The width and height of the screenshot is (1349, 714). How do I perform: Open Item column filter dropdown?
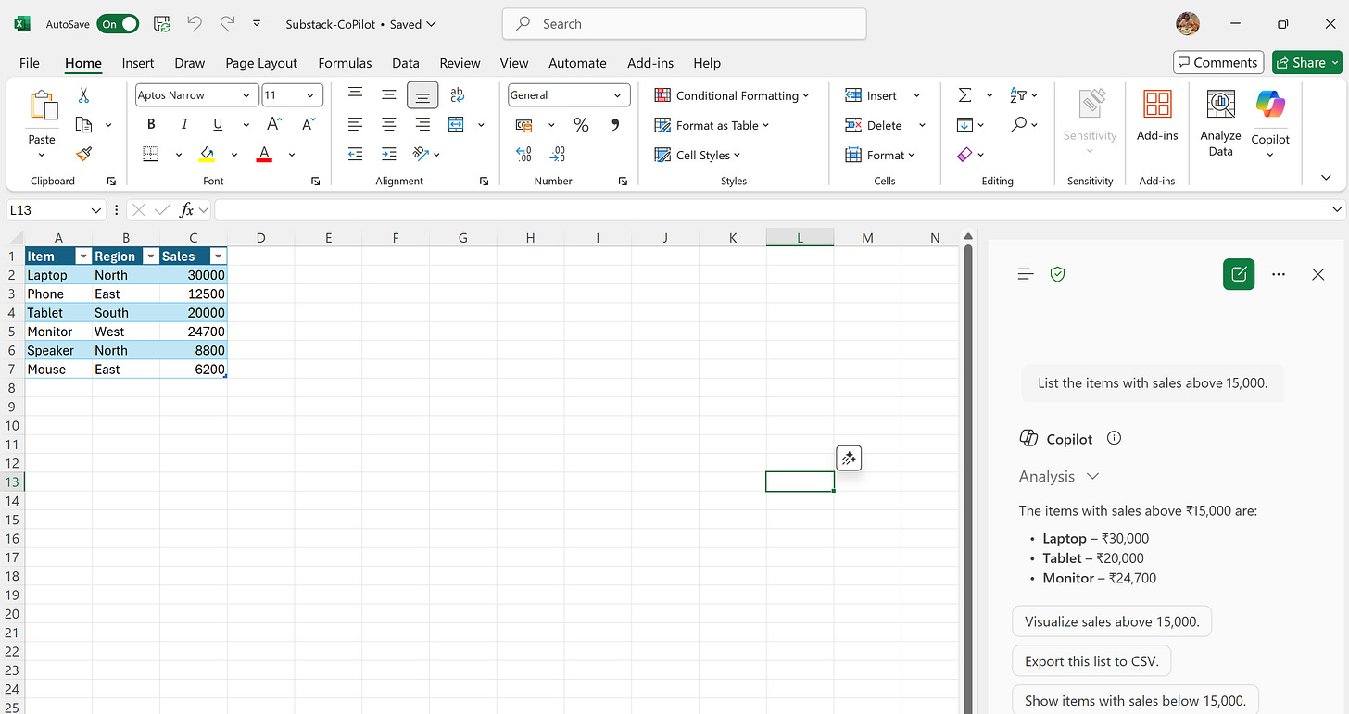[82, 257]
